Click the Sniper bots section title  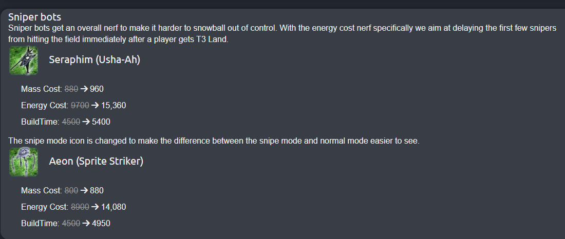point(34,17)
